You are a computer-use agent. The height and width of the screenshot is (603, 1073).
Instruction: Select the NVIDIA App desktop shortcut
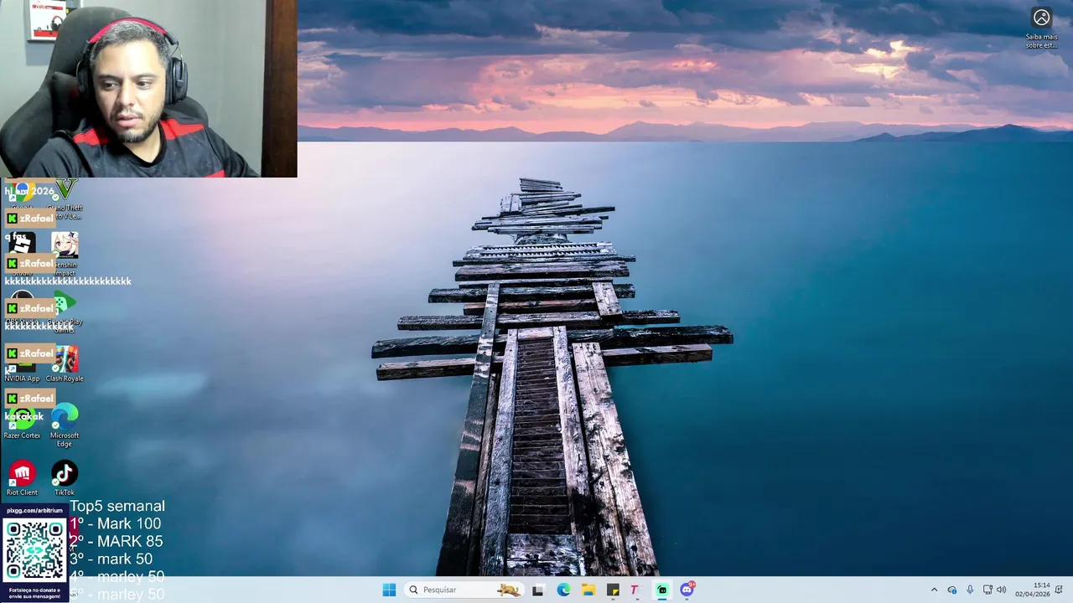22,365
